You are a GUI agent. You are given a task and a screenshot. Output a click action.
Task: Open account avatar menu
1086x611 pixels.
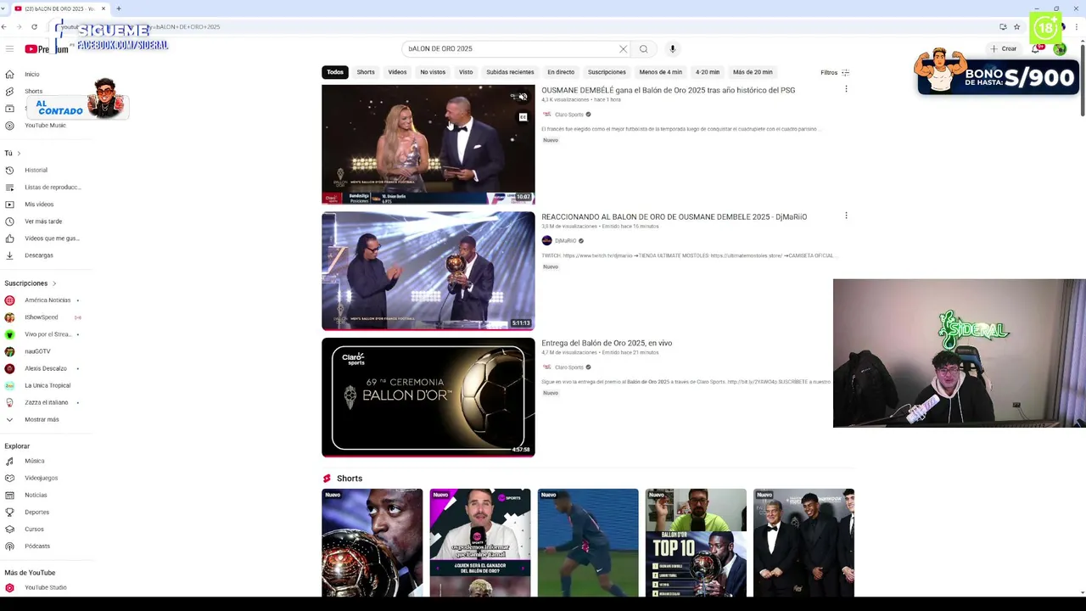[x=1060, y=49]
